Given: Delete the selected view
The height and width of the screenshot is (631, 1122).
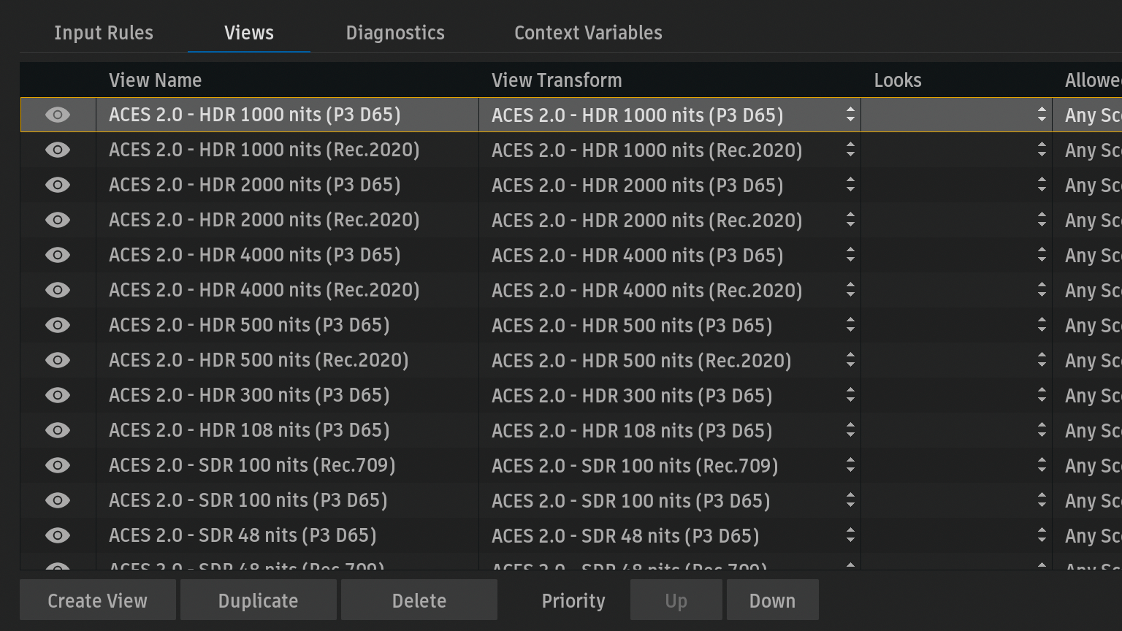Looking at the screenshot, I should (419, 600).
